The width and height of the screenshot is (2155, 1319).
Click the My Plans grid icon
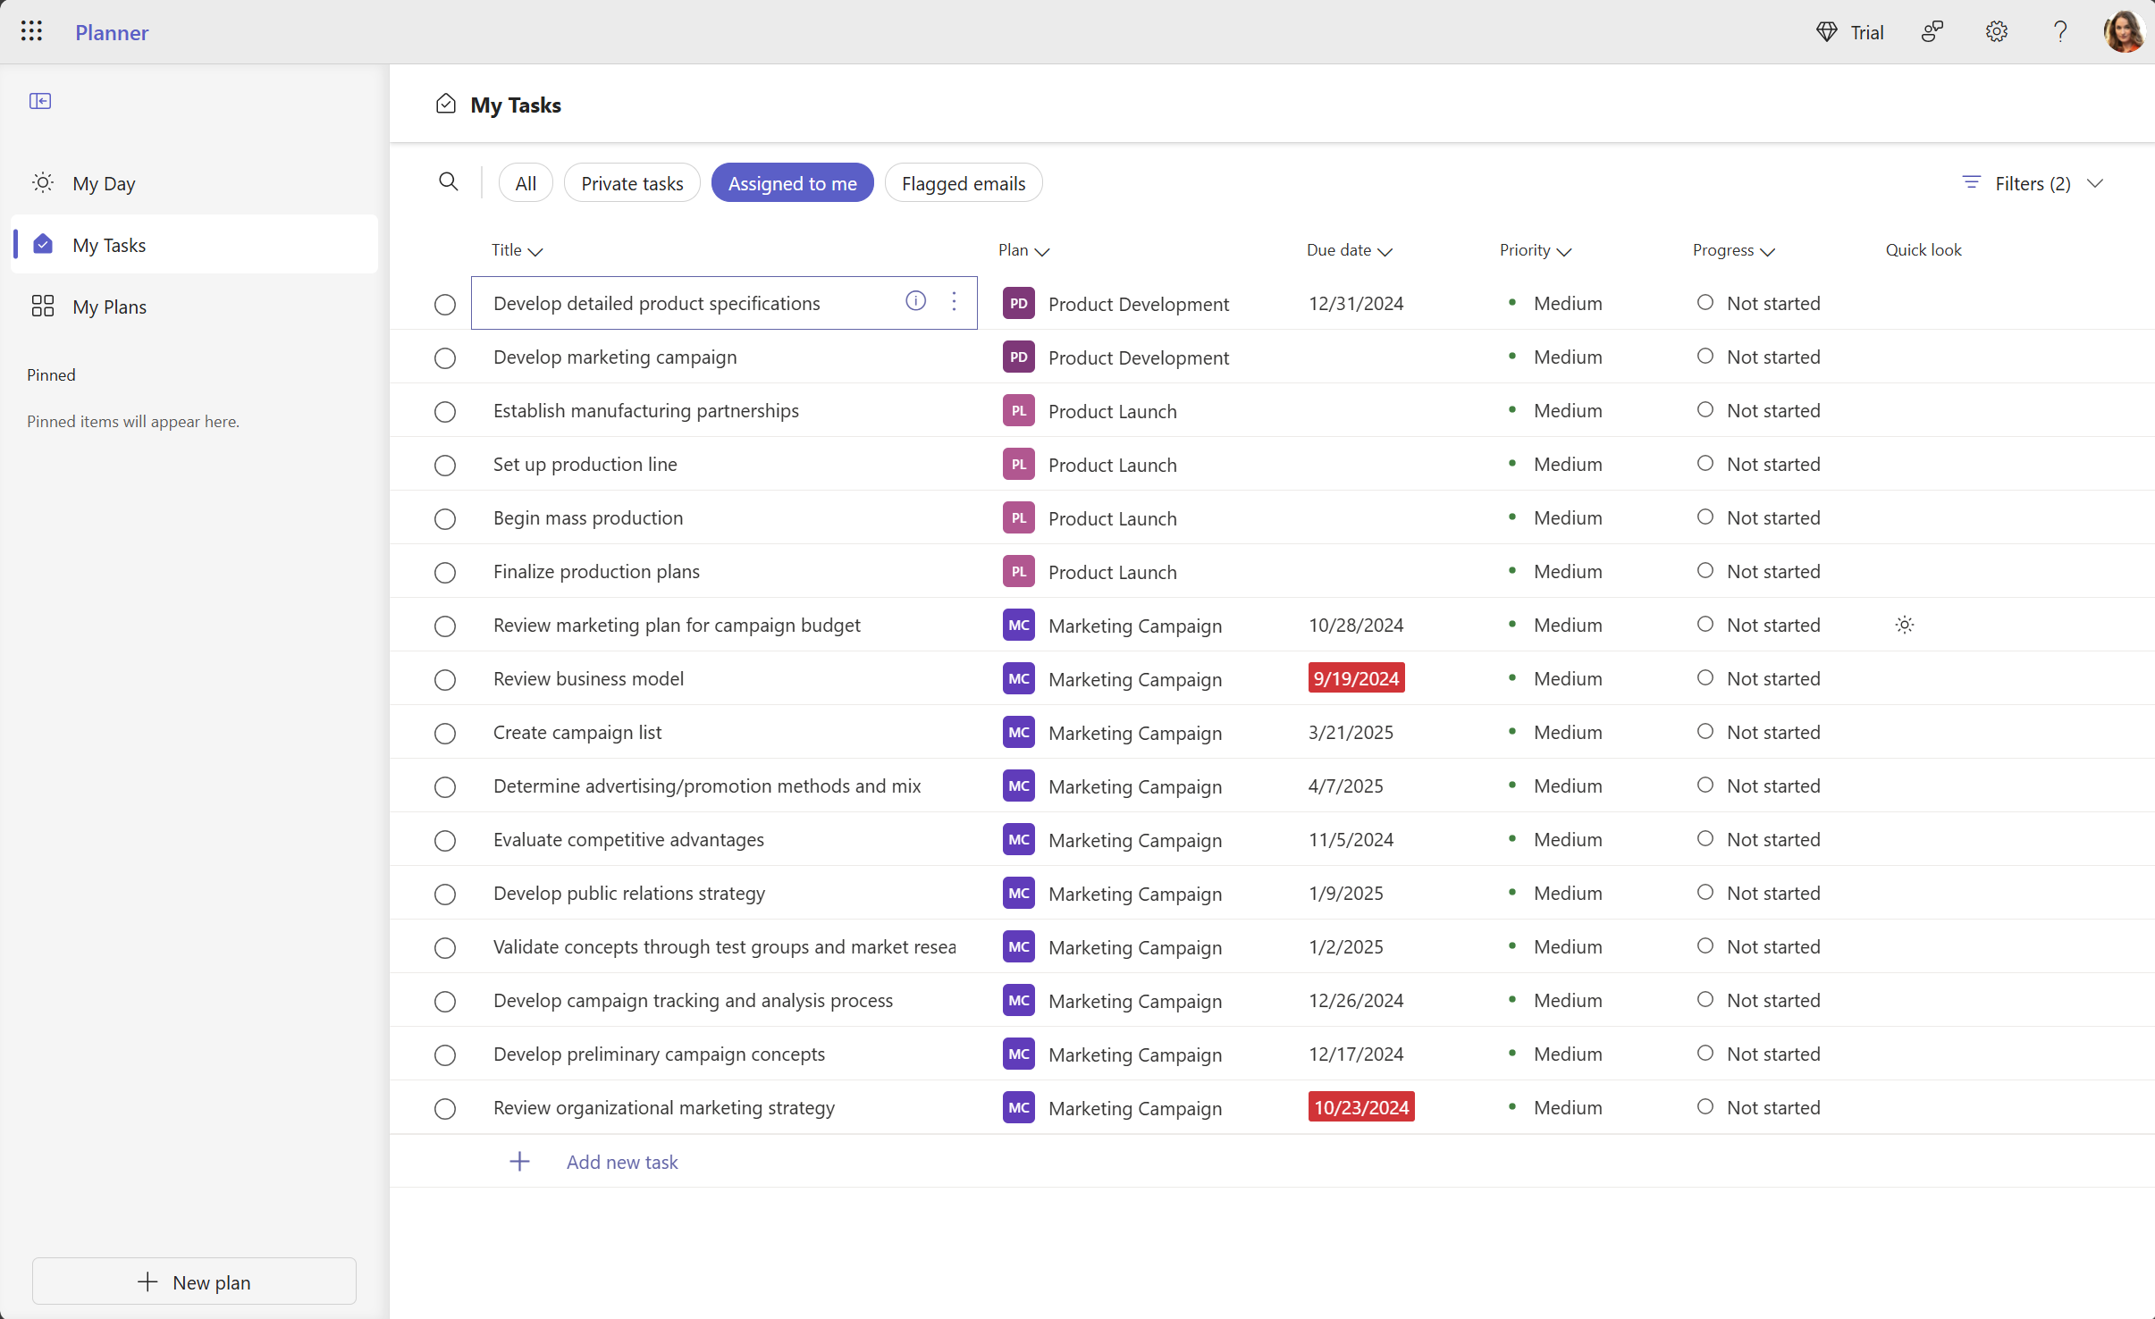point(43,305)
